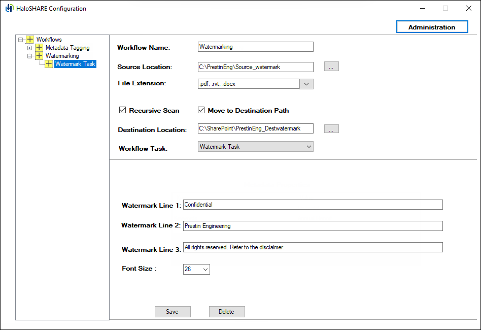
Task: Collapse the Workflows tree node
Action: coord(20,39)
